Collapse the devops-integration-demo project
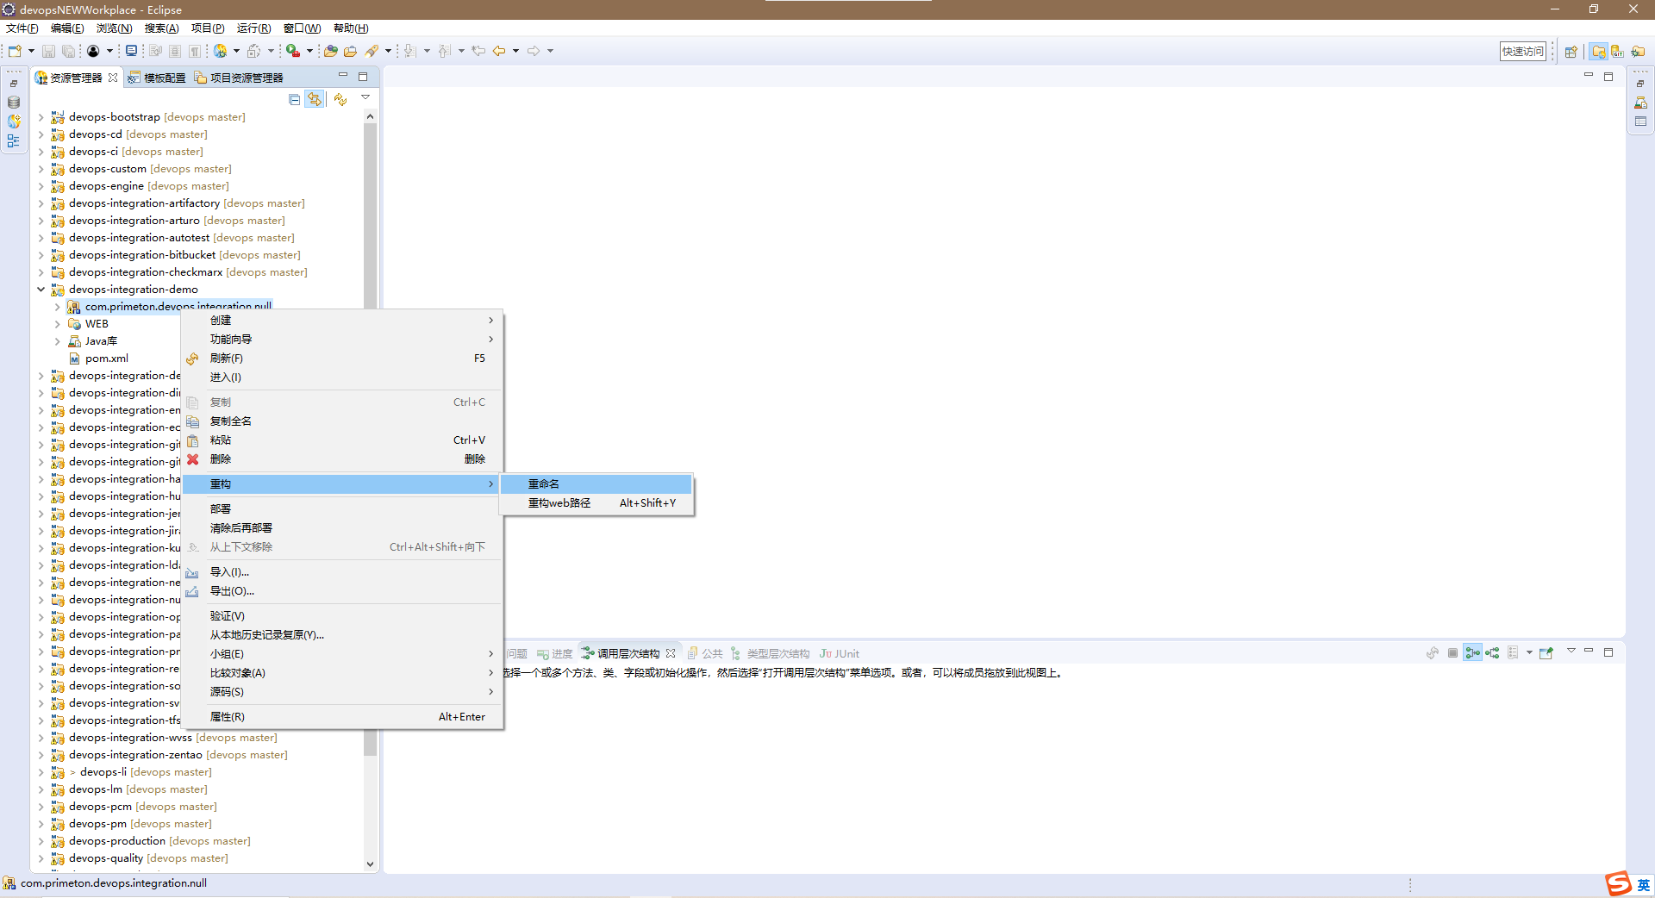 [x=41, y=290]
